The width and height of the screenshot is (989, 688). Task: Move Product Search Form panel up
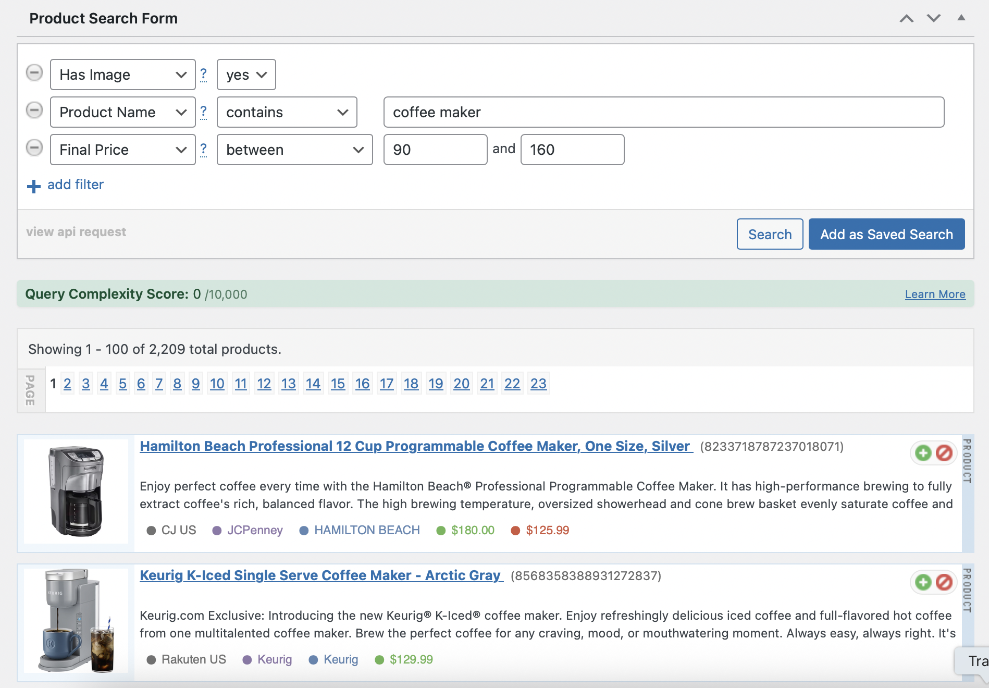(907, 18)
